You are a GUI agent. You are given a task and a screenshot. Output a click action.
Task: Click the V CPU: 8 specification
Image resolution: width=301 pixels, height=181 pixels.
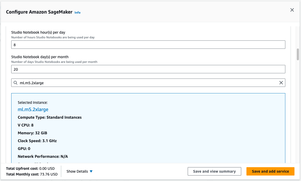pos(26,125)
